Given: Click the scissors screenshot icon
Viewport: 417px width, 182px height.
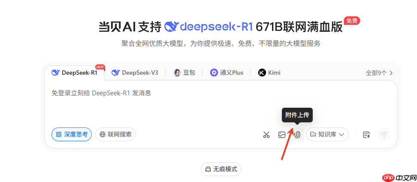Looking at the screenshot, I should click(x=266, y=135).
